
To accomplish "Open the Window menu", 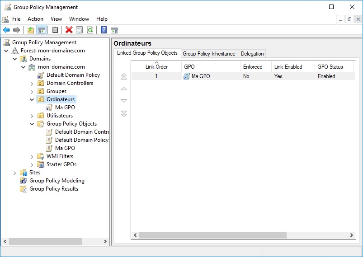I will 79,19.
